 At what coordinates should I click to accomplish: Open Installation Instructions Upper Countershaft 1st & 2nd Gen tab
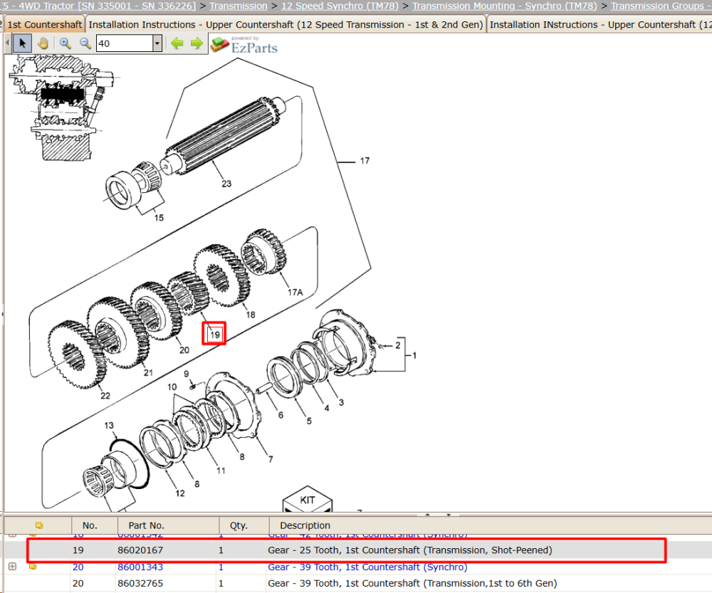pos(286,24)
